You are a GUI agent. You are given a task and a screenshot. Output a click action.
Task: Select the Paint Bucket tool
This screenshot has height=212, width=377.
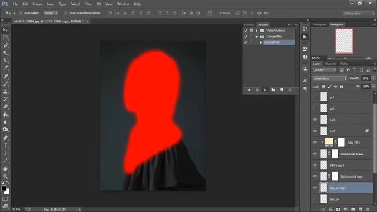pyautogui.click(x=5, y=114)
